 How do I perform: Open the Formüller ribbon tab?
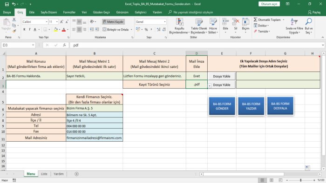(69, 12)
